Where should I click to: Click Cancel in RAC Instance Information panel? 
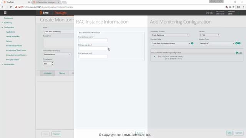140,133
